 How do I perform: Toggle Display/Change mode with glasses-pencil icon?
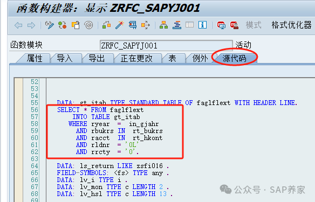[x=49, y=25]
